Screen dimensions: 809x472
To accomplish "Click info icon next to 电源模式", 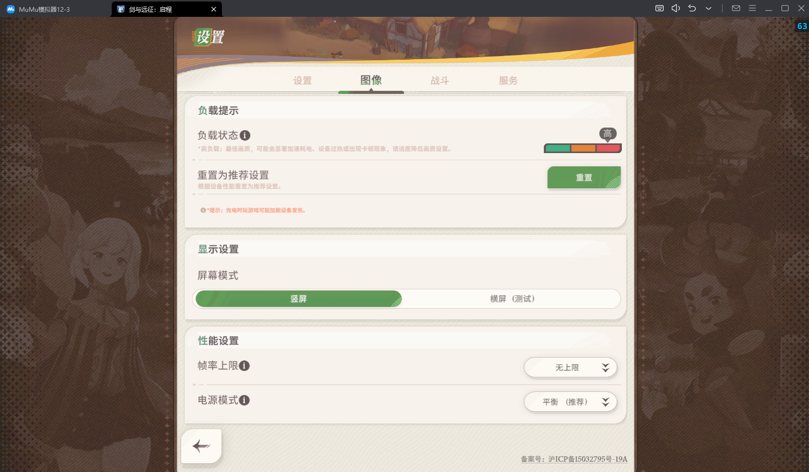I will tap(244, 400).
